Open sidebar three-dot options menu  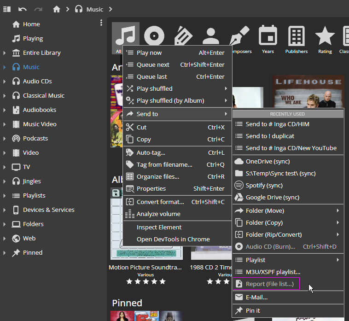click(101, 23)
